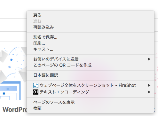The height and width of the screenshot is (116, 158).
Task: Click the FireShot extension icon
Action: [x=36, y=85]
